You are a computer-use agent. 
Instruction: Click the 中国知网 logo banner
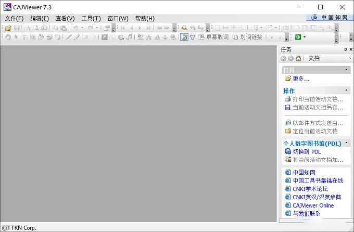click(x=330, y=17)
